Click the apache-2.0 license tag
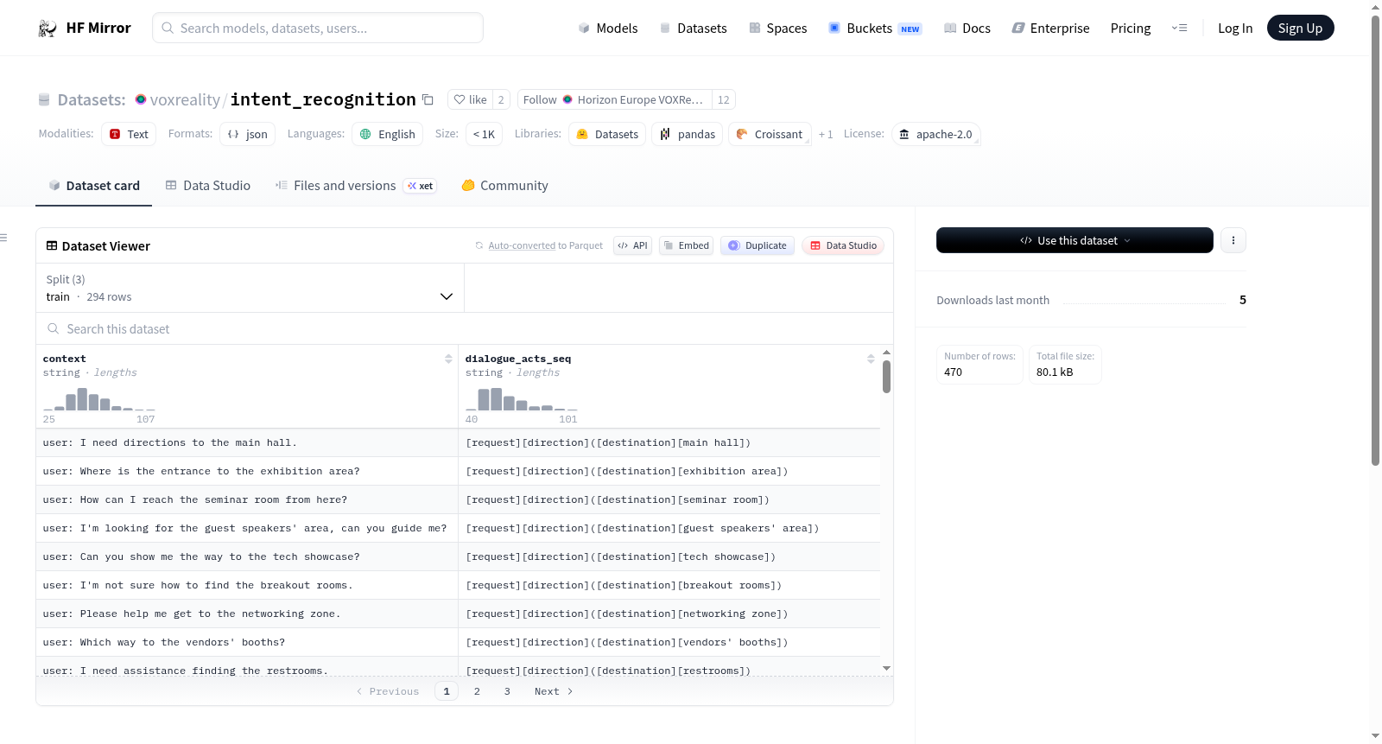1382x744 pixels. 935,134
